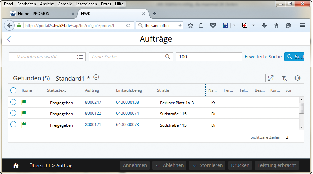Click Erweiterte Suche link
The width and height of the screenshot is (313, 174).
click(263, 57)
